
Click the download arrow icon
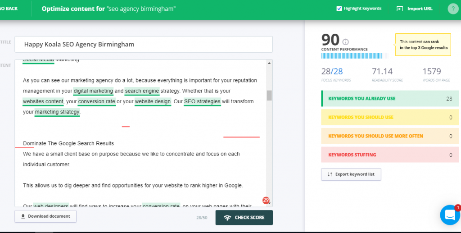coord(23,216)
